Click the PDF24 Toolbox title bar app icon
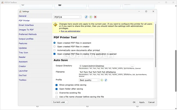The image size is (177, 110). (x=2, y=2)
